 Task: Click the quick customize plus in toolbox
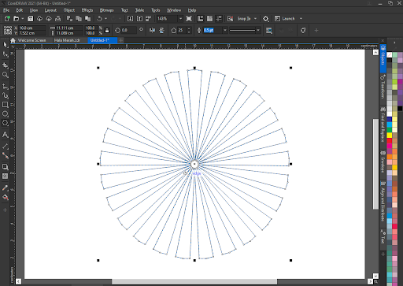5,210
